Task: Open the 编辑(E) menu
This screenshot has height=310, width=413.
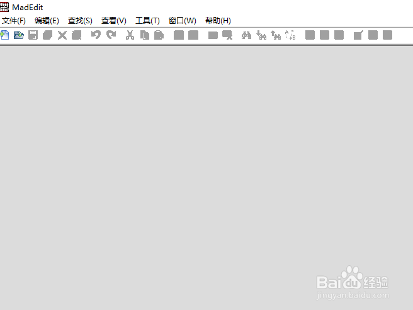Action: [x=47, y=21]
